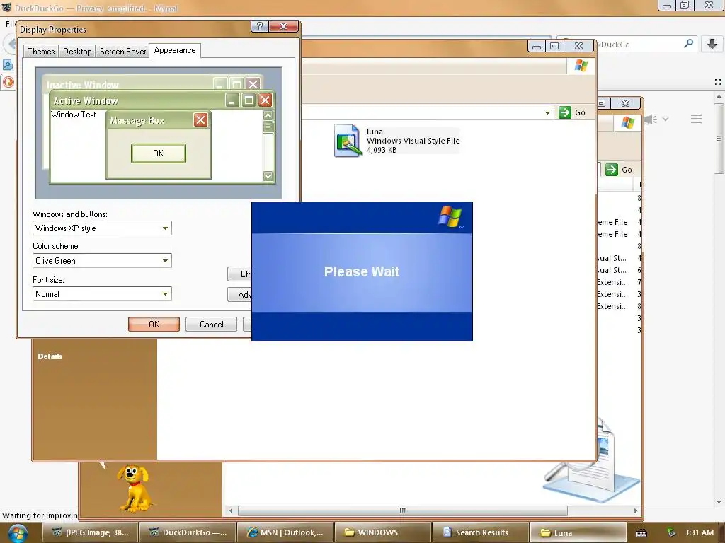The width and height of the screenshot is (725, 543).
Task: Switch to the Desktop tab
Action: (77, 51)
